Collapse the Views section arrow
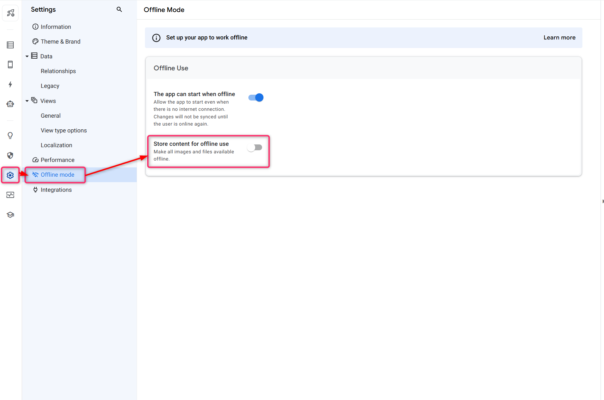This screenshot has height=400, width=604. click(27, 101)
